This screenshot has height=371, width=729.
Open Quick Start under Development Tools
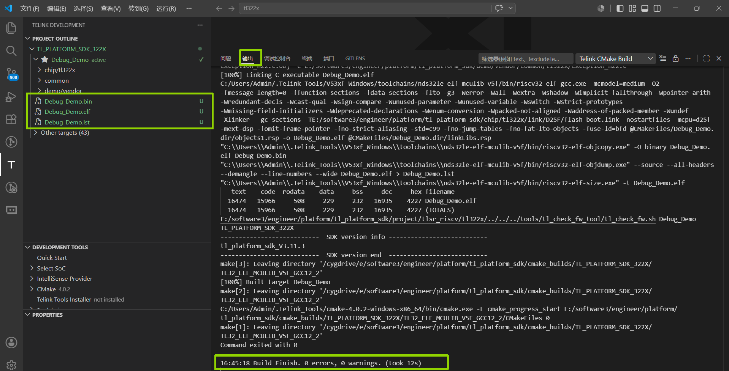[x=52, y=258]
